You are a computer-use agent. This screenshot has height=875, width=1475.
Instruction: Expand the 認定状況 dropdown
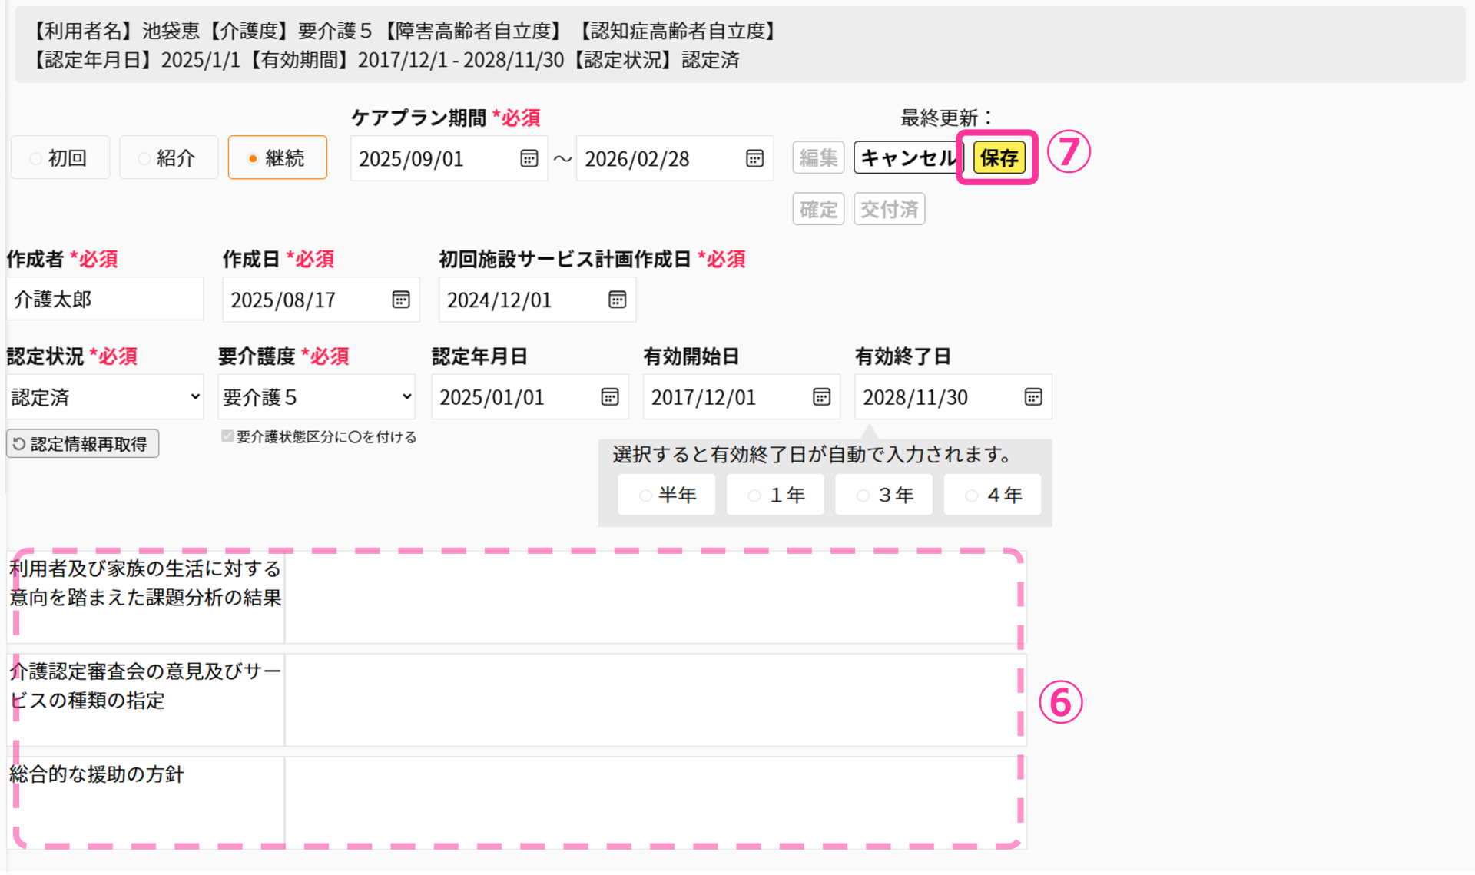point(104,397)
